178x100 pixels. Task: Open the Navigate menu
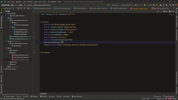[19, 2]
